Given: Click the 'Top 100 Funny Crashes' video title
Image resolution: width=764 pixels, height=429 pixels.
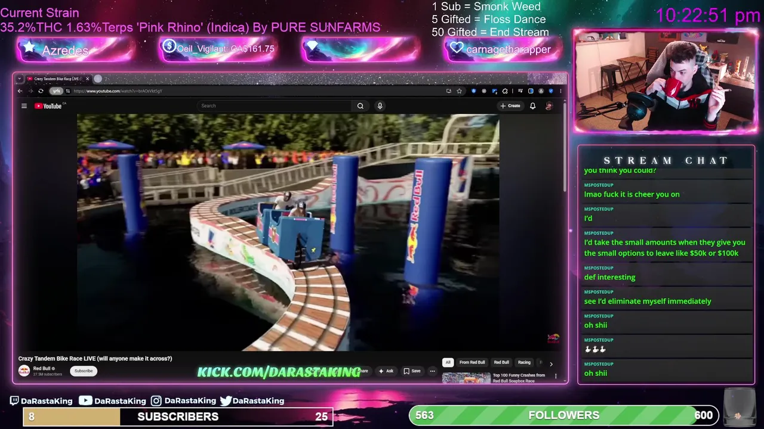Looking at the screenshot, I should click(519, 378).
